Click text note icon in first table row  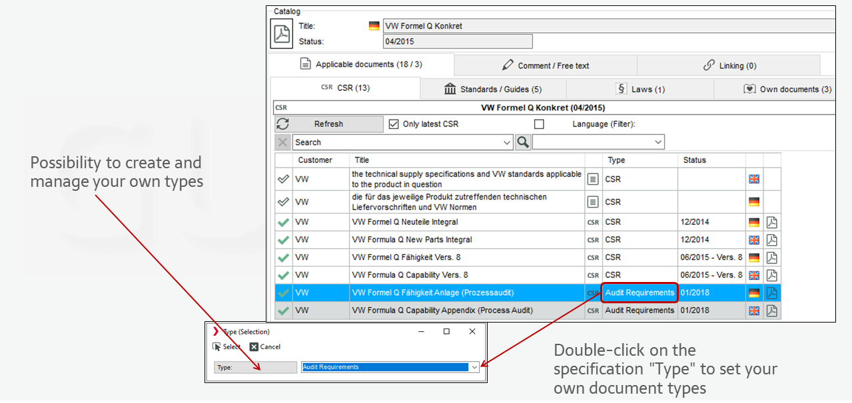tap(593, 179)
